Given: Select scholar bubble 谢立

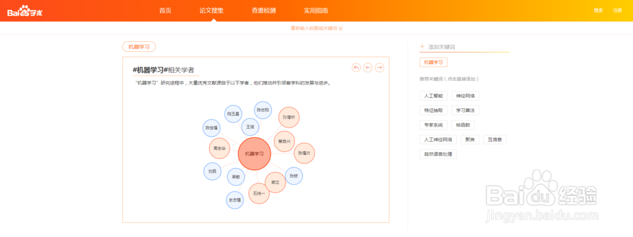Looking at the screenshot, I should pyautogui.click(x=275, y=183).
